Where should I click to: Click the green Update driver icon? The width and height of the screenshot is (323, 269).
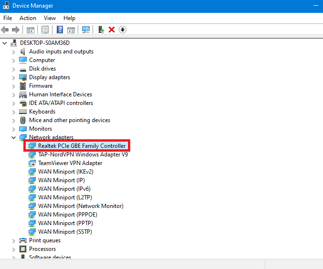[x=101, y=30]
